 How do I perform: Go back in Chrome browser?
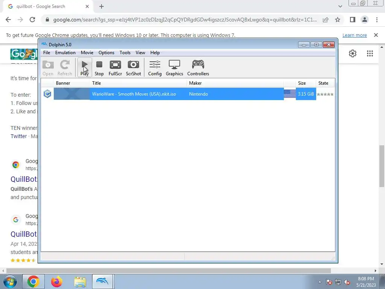8,20
